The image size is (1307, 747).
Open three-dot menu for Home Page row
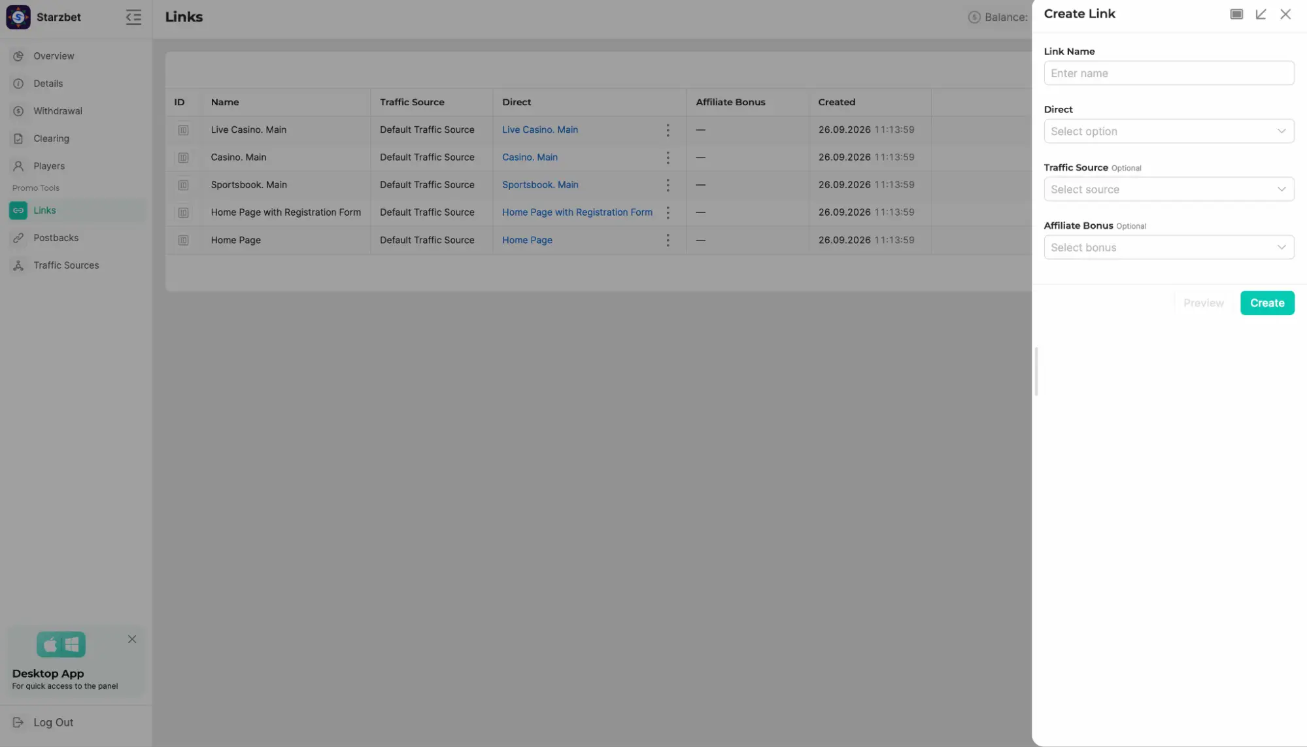pyautogui.click(x=668, y=241)
